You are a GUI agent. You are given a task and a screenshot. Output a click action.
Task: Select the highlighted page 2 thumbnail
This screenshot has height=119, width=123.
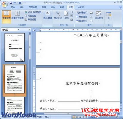(x=15, y=79)
